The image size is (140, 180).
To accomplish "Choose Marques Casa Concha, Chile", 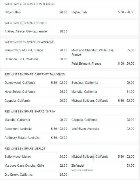I will pyautogui.click(x=36, y=166).
